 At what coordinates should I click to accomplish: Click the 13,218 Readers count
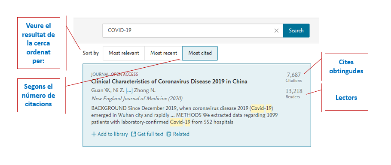pyautogui.click(x=294, y=93)
